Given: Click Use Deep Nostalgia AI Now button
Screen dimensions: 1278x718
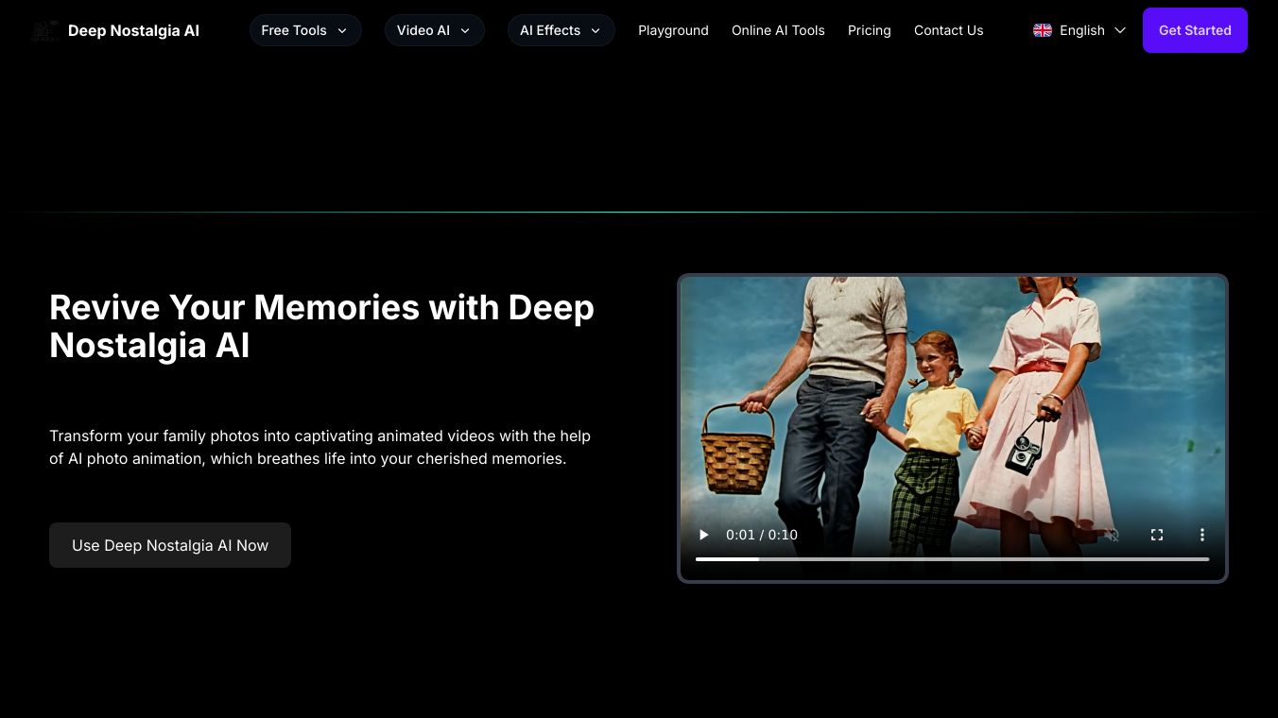Looking at the screenshot, I should (x=170, y=545).
